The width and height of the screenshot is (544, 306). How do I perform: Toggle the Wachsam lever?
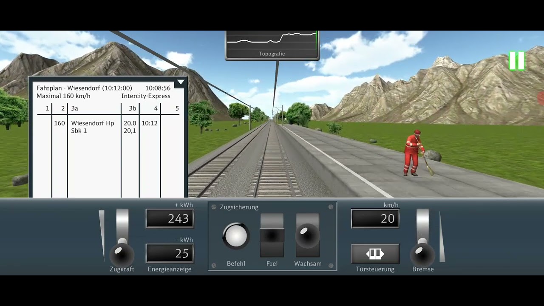tap(307, 235)
